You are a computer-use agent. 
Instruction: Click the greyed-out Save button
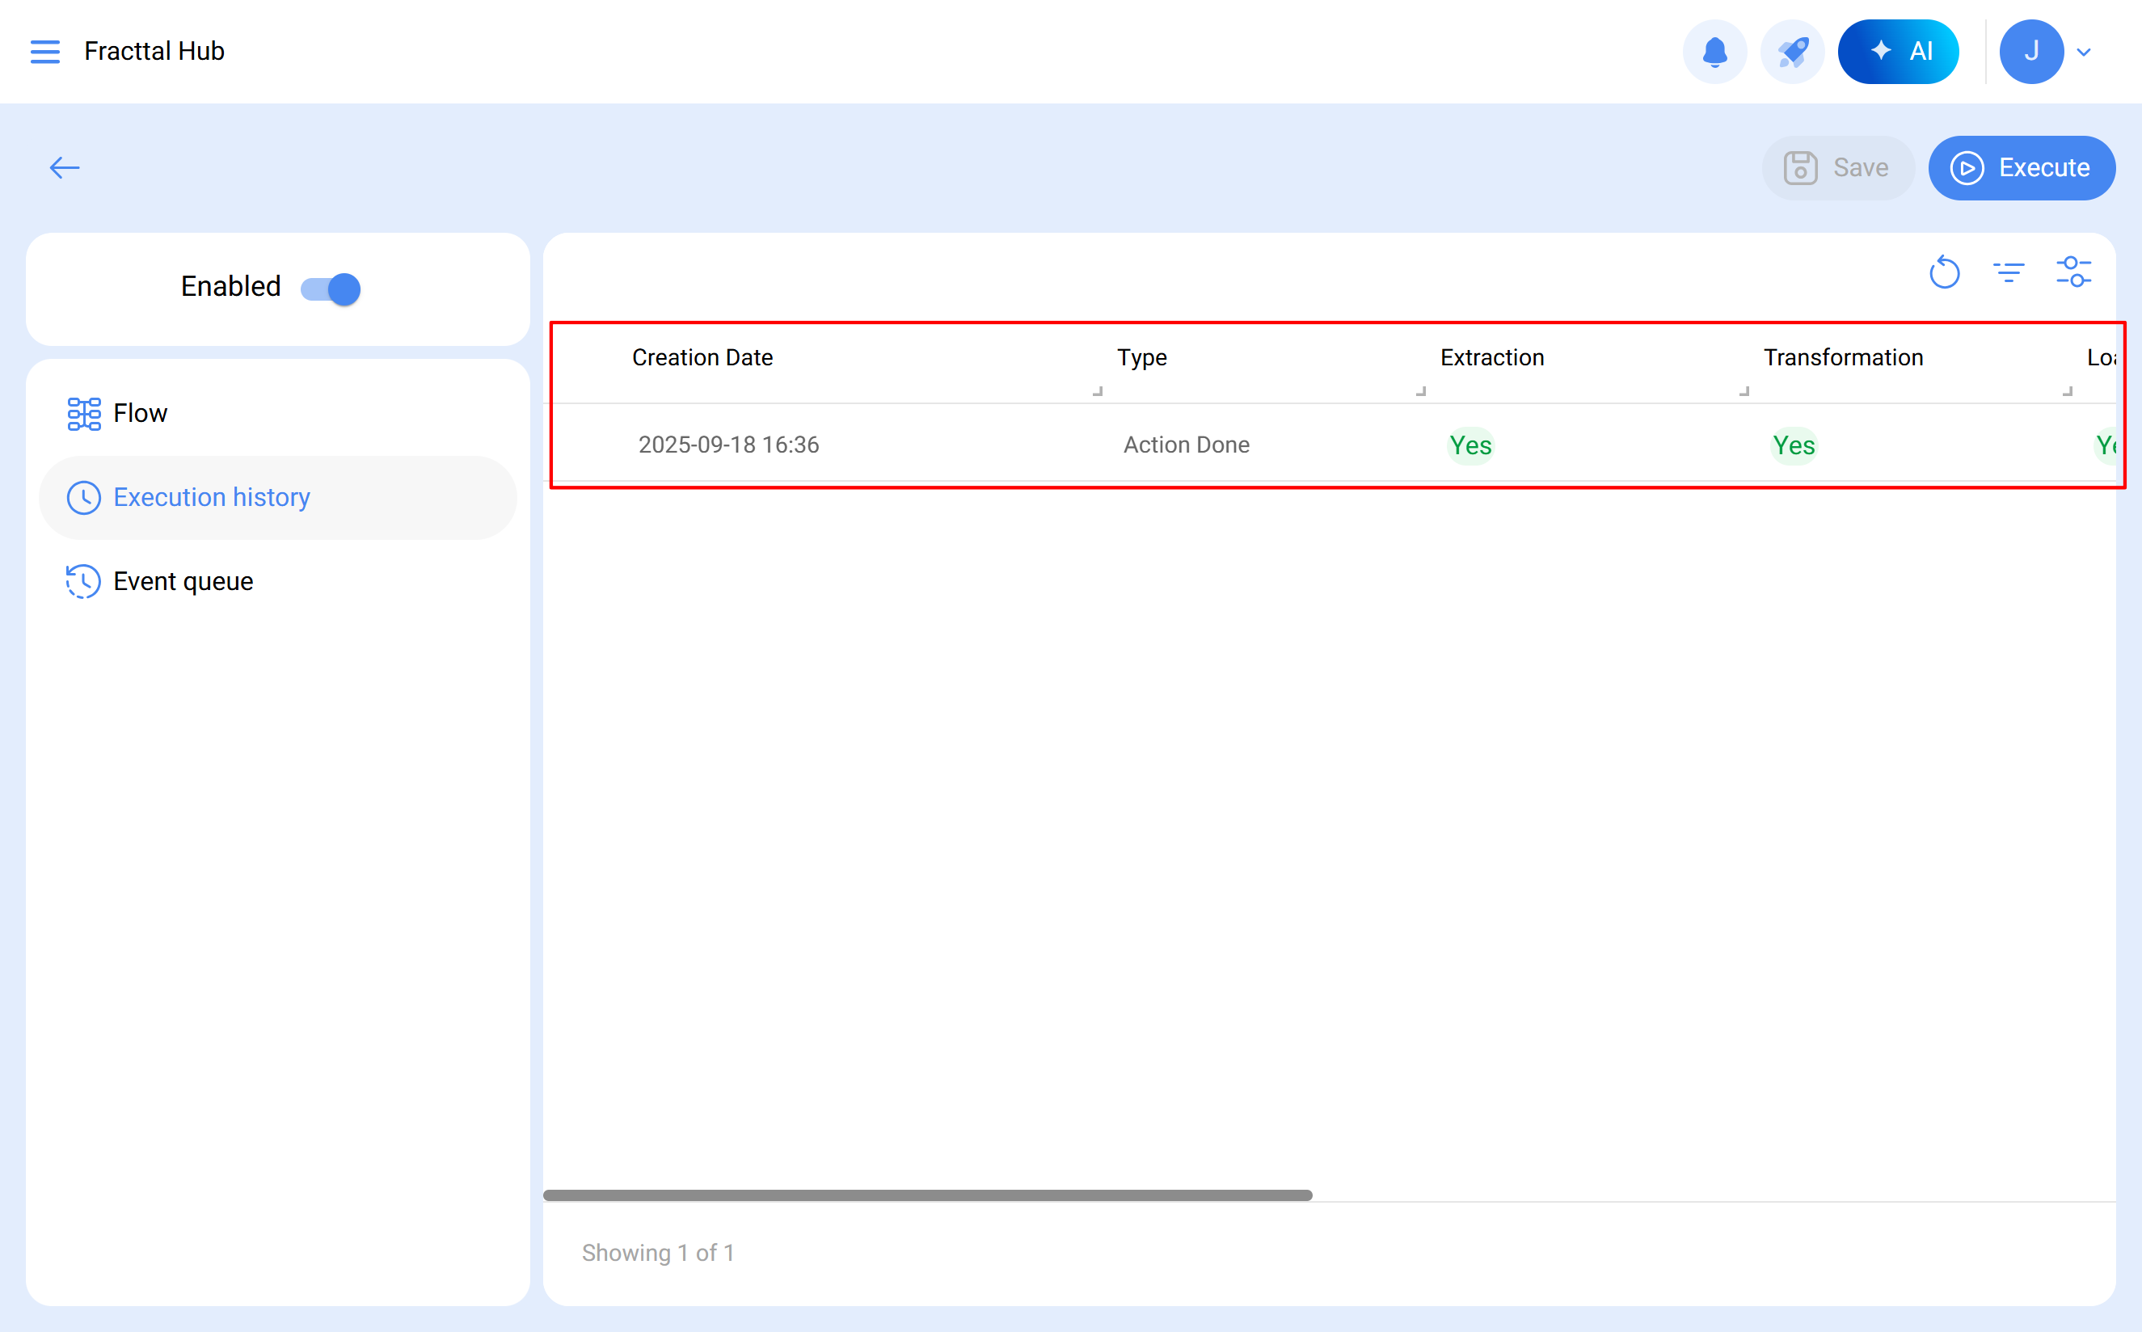1837,167
